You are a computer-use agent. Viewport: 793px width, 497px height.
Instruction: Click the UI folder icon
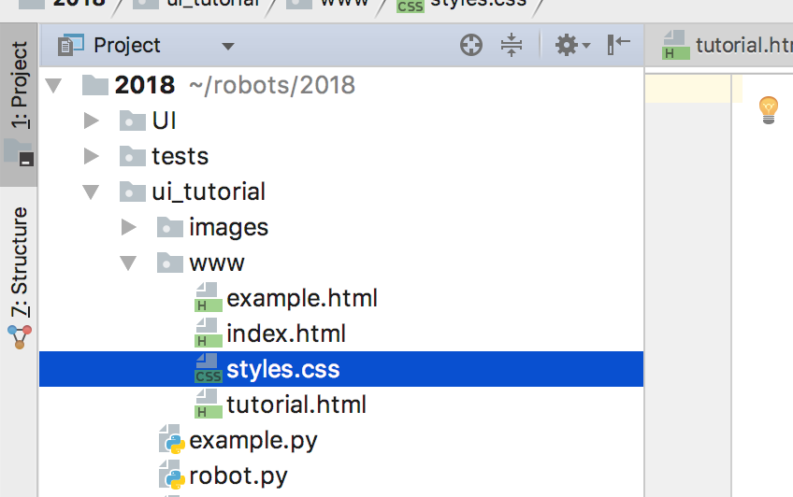[133, 121]
